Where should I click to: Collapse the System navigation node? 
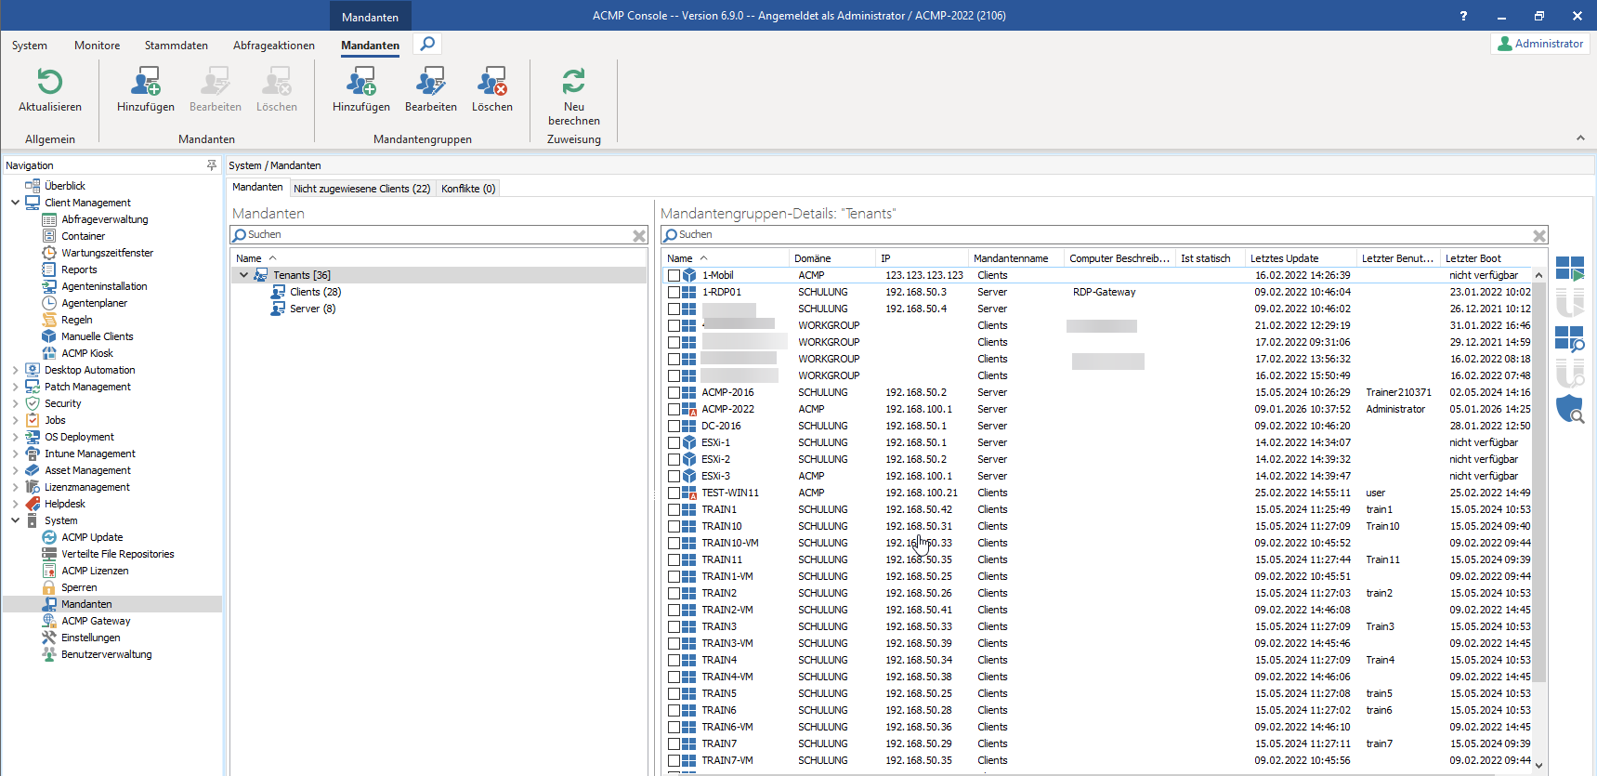[x=15, y=520]
